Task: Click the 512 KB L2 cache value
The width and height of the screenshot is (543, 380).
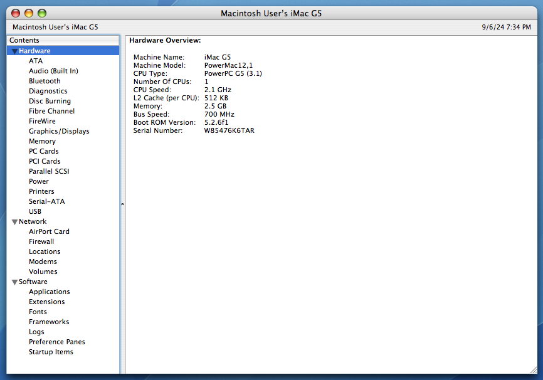Action: tap(216, 98)
